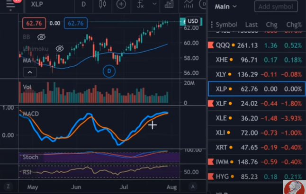Screen dimensions: 306x194
Task: Click the 60.00 price axis label
Action: 191,43
